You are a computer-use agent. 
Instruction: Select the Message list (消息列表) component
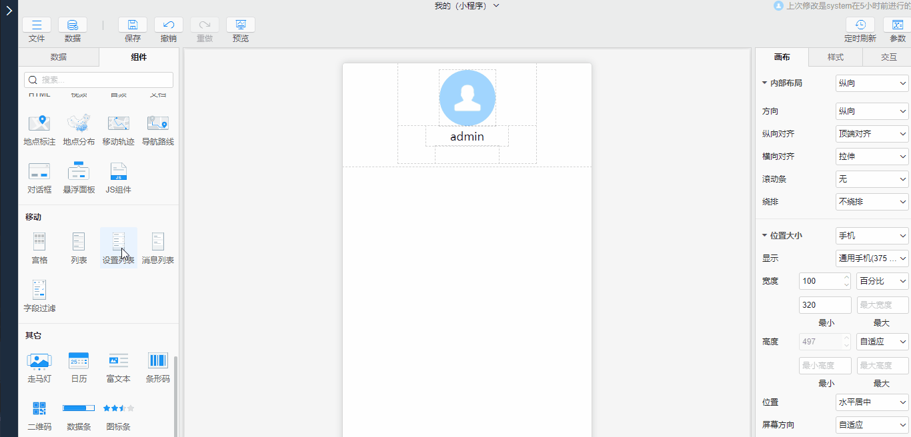pos(157,242)
